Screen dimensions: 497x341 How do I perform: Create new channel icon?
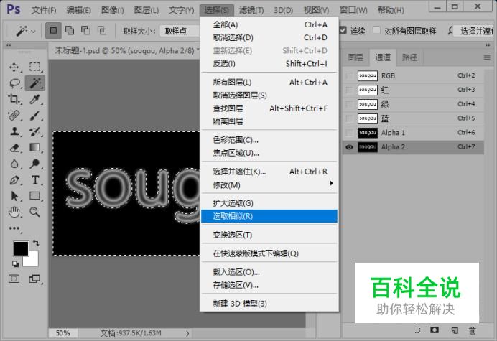tap(455, 330)
